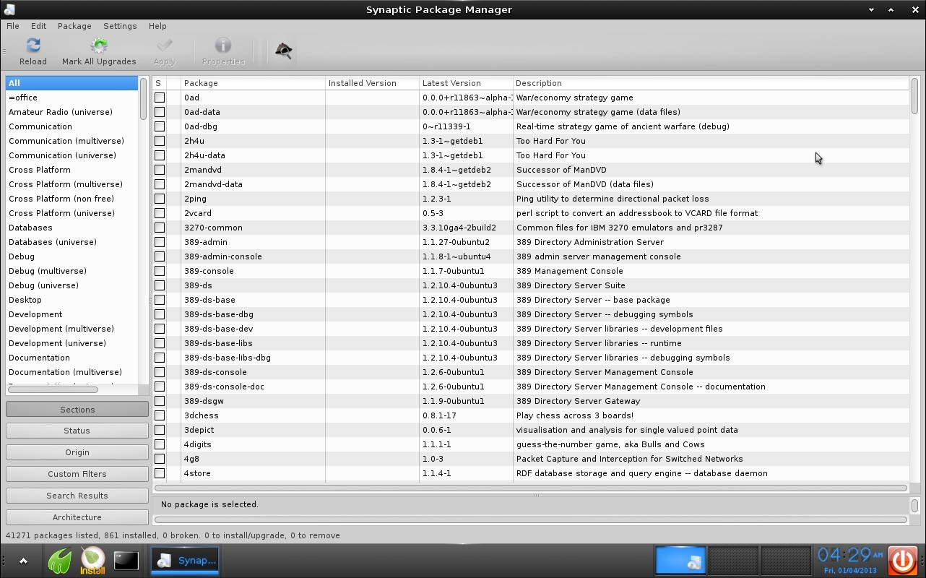The width and height of the screenshot is (926, 578).
Task: Toggle the checkbox for 4store
Action: 160,473
